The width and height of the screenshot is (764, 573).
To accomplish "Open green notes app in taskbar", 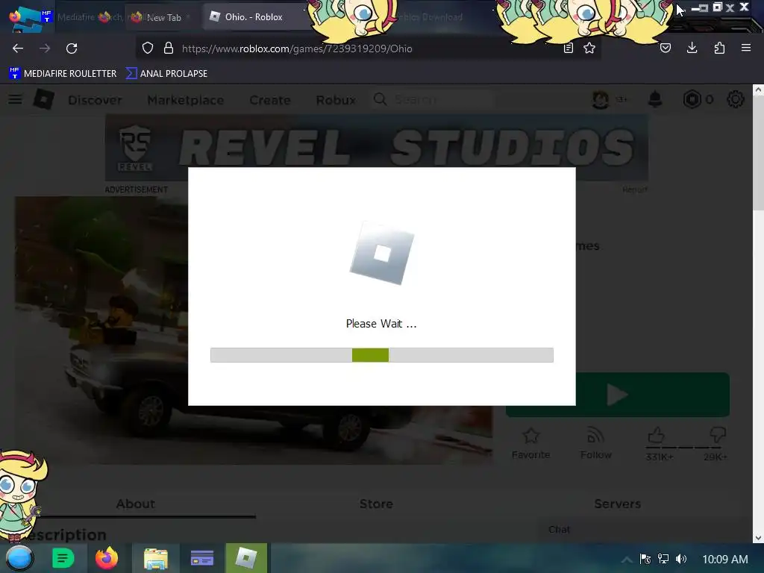I will pyautogui.click(x=63, y=558).
